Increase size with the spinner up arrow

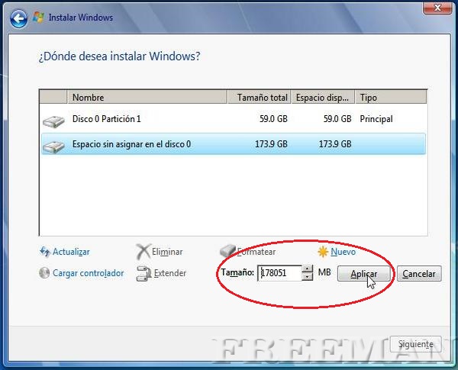coord(307,269)
